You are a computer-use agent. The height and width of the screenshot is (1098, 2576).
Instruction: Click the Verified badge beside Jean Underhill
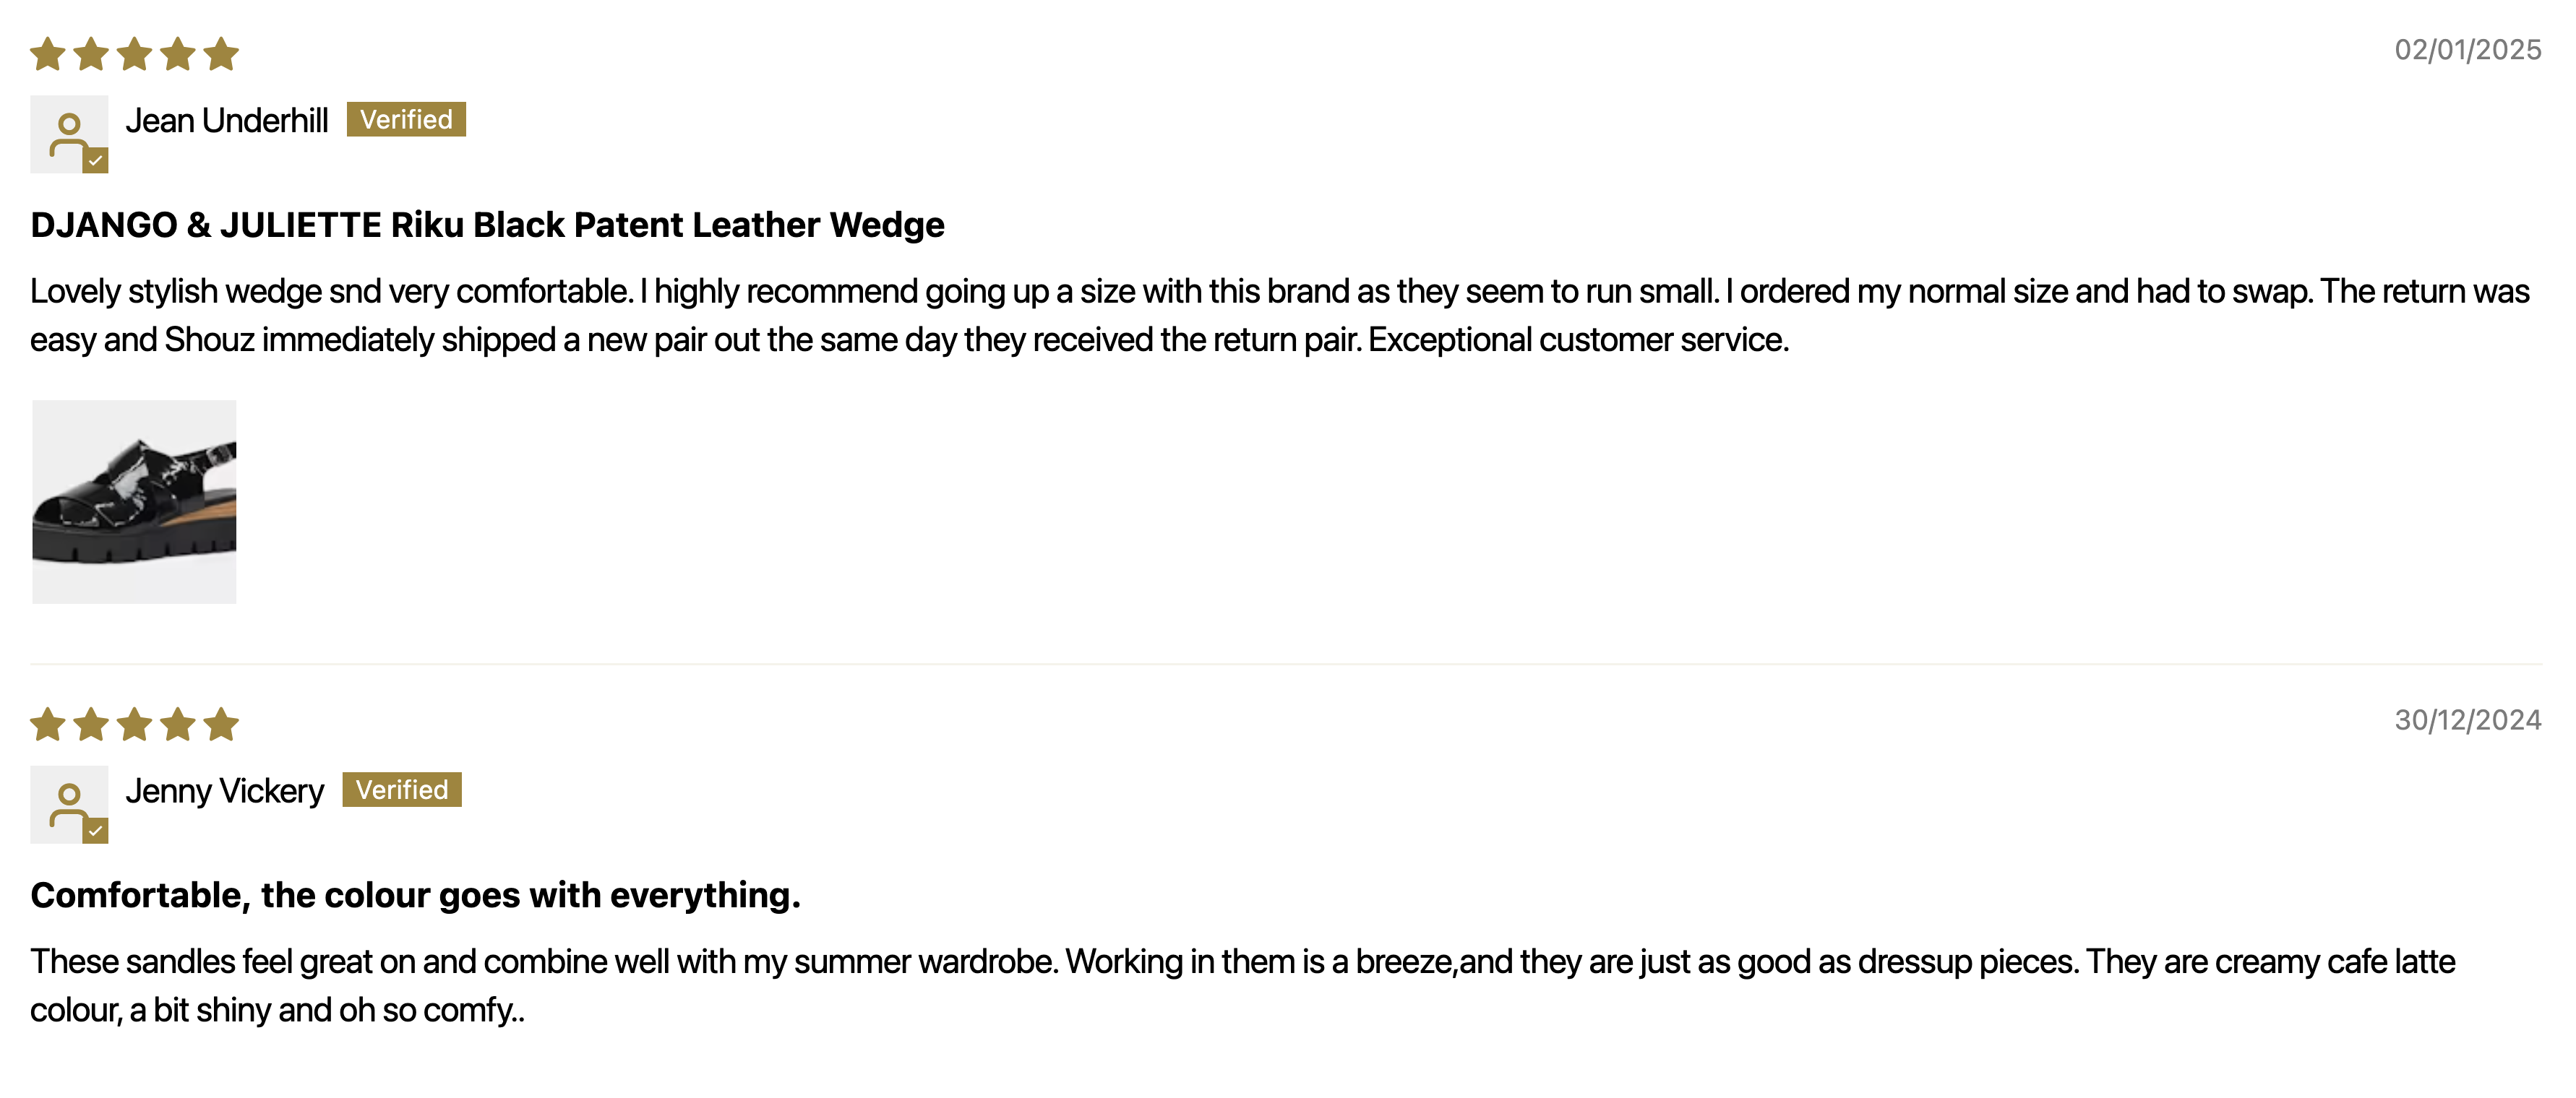pos(406,120)
